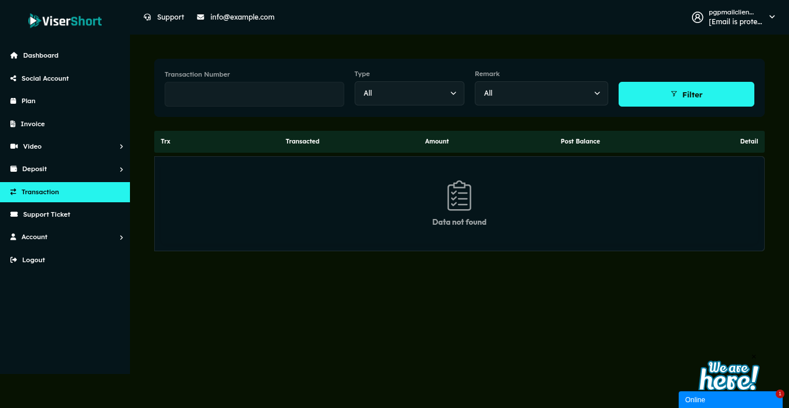Click the ViserShort logo
789x408 pixels.
click(x=65, y=21)
